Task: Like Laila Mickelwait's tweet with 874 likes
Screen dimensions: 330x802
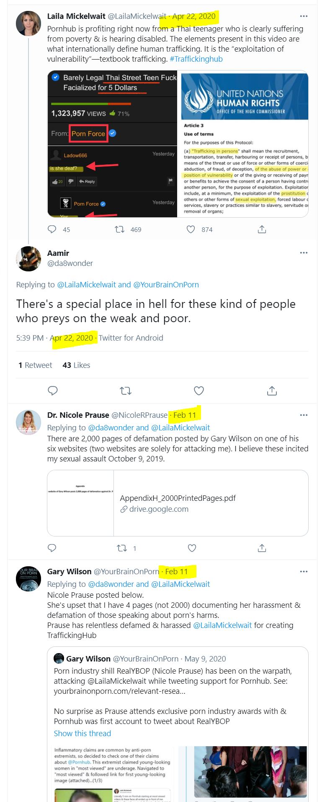Action: [x=191, y=229]
